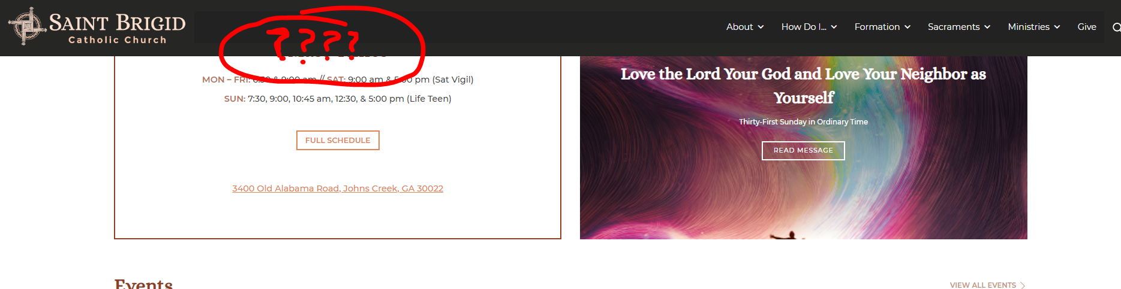Click the Saint Brigid cross logo icon

click(27, 26)
